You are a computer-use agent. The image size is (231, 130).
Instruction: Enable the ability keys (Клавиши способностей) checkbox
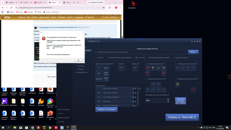tap(146, 79)
